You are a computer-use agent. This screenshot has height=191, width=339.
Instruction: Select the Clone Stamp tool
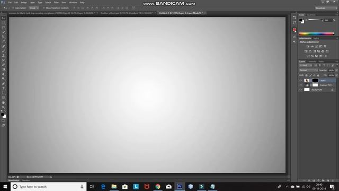3,56
